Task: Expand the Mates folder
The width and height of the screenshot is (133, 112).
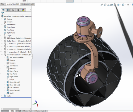Action: (x=2, y=96)
